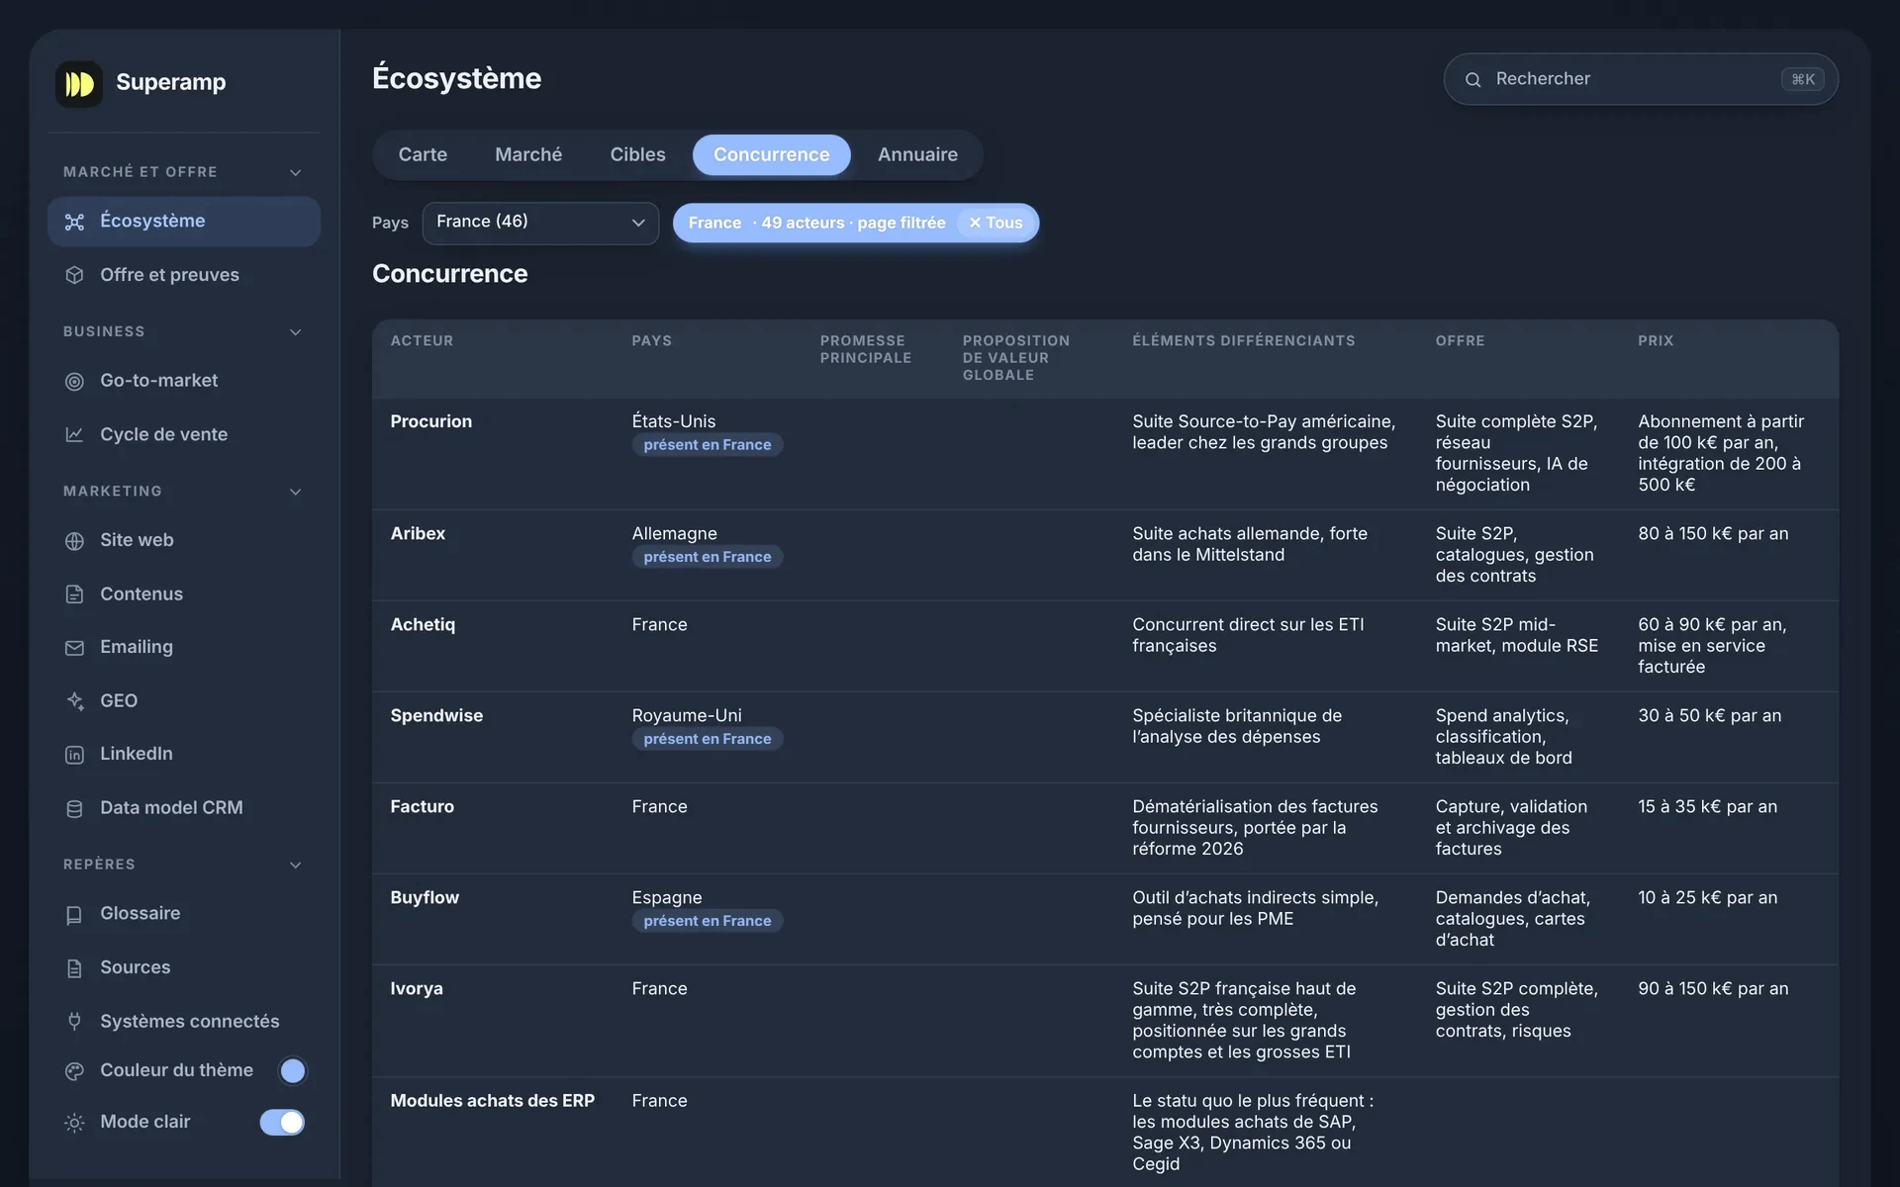The height and width of the screenshot is (1187, 1900).
Task: Click présent en France badge for Aribex
Action: click(x=708, y=557)
